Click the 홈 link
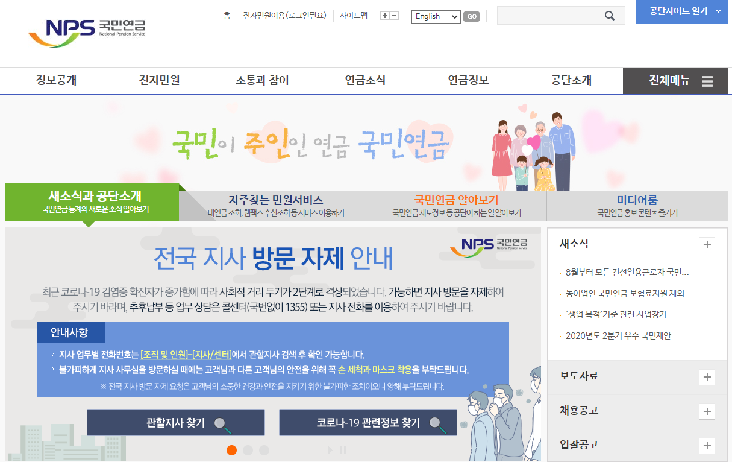This screenshot has width=732, height=462. click(227, 16)
